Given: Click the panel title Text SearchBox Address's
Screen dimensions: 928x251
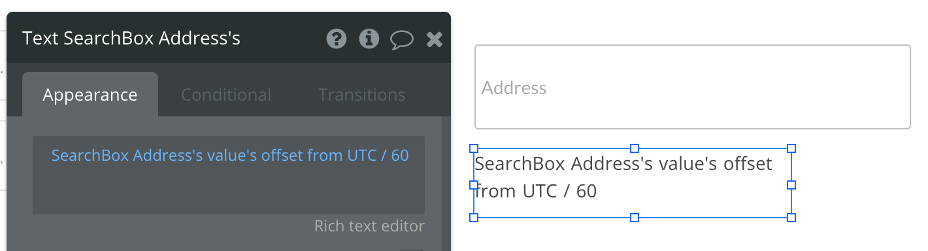Looking at the screenshot, I should (x=131, y=39).
